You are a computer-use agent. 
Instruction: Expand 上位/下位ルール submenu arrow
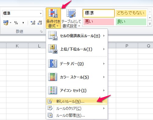point(104,49)
